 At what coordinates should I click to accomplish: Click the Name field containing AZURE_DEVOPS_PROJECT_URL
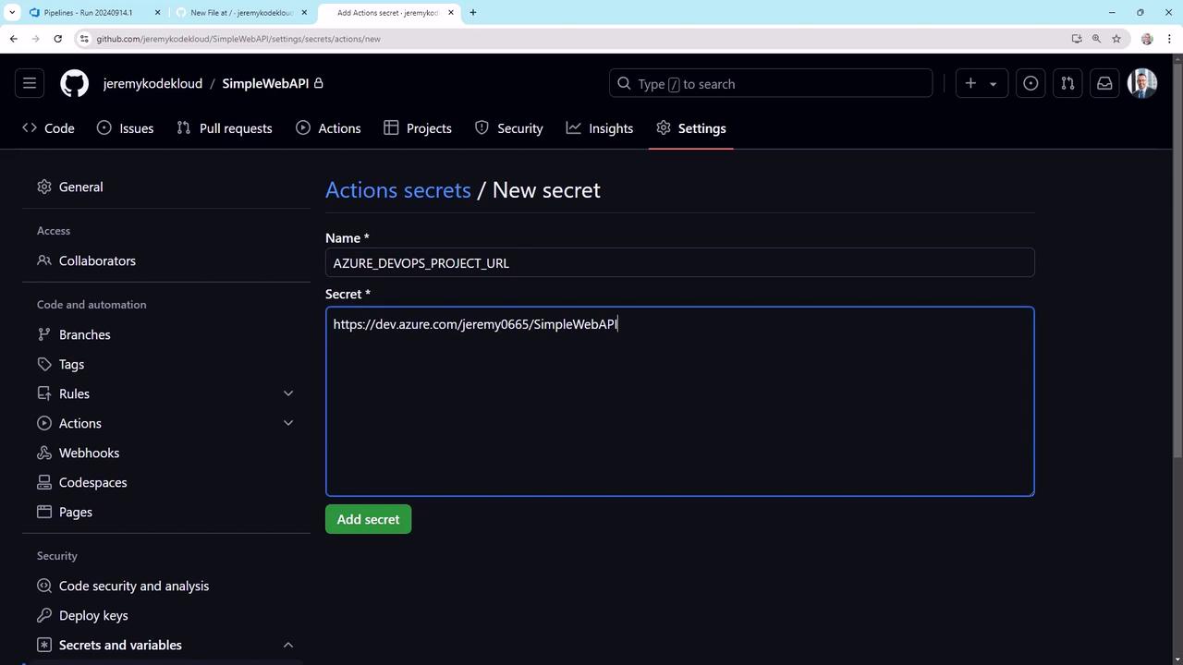point(679,262)
